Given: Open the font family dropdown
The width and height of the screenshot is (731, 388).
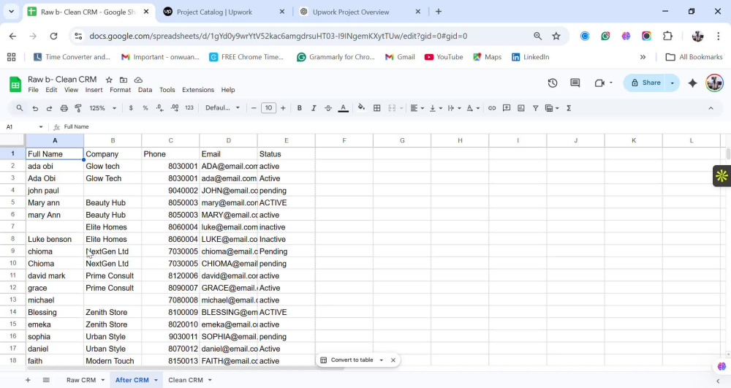Looking at the screenshot, I should 222,108.
